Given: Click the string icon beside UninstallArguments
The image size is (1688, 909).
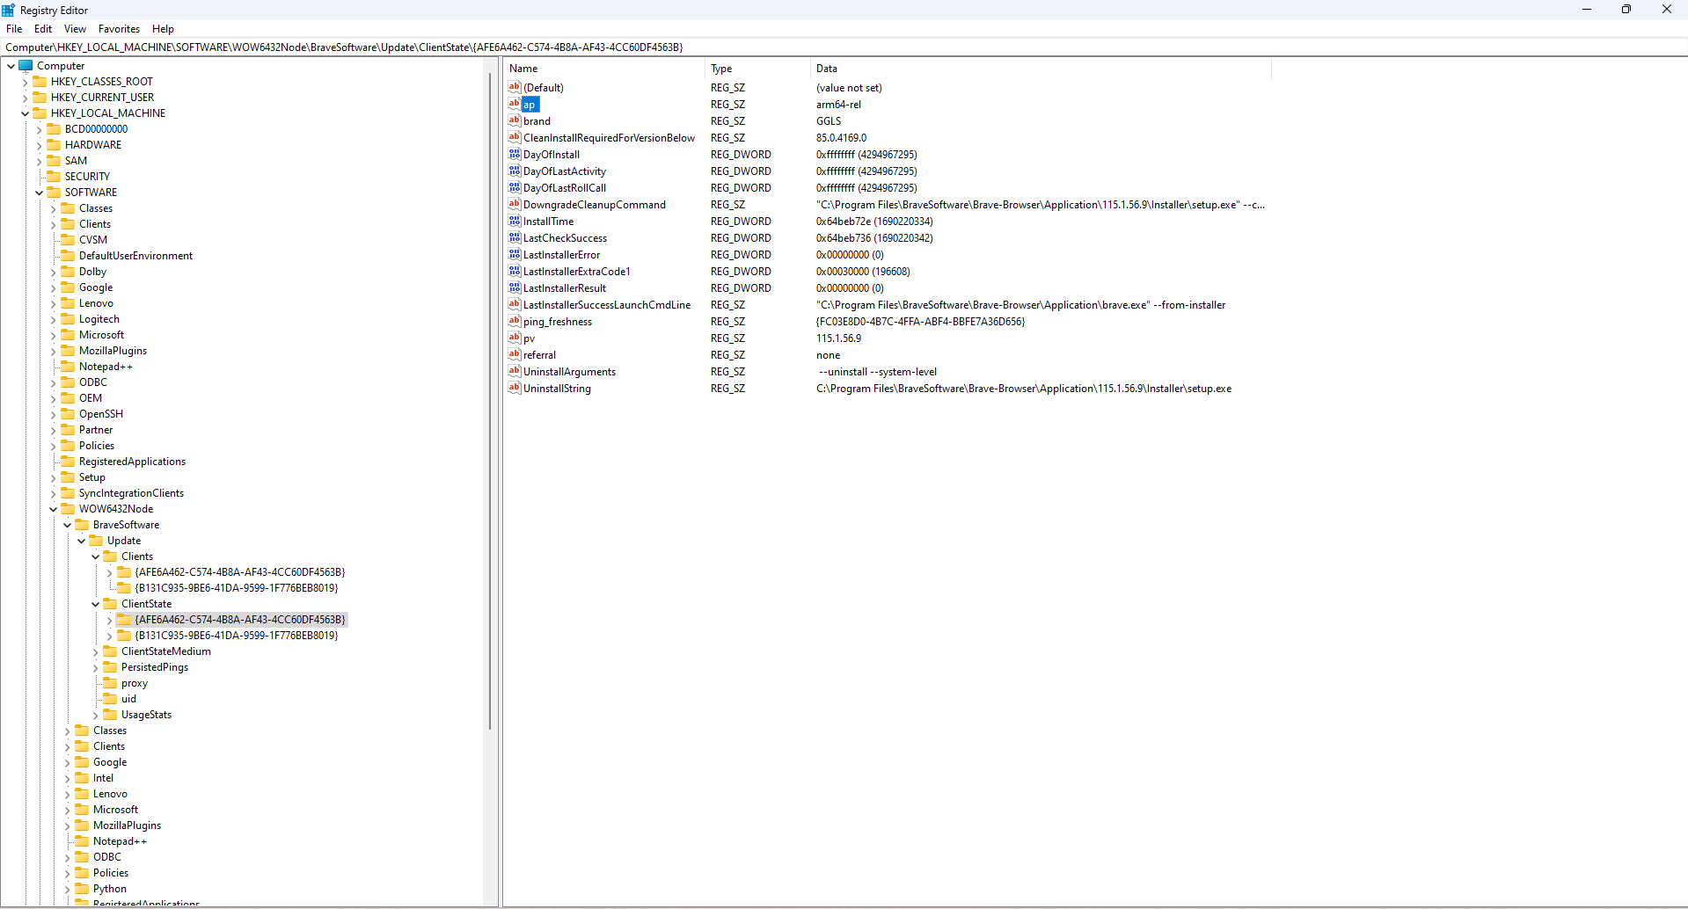Looking at the screenshot, I should pos(515,371).
